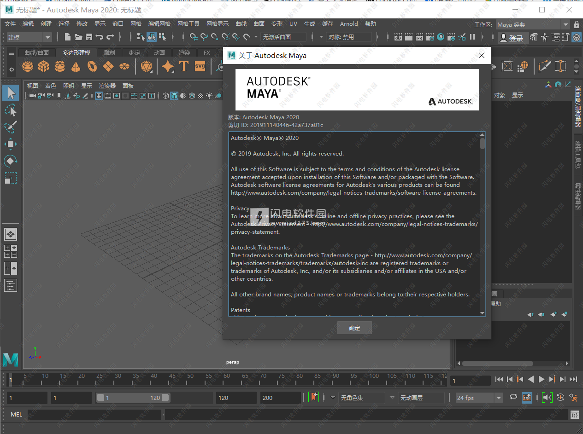Select the Lasso select tool
The width and height of the screenshot is (583, 434).
[11, 110]
